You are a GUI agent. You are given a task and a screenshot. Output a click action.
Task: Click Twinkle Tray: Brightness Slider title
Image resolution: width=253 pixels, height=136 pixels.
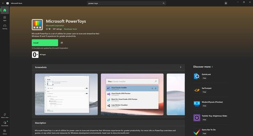point(214,116)
